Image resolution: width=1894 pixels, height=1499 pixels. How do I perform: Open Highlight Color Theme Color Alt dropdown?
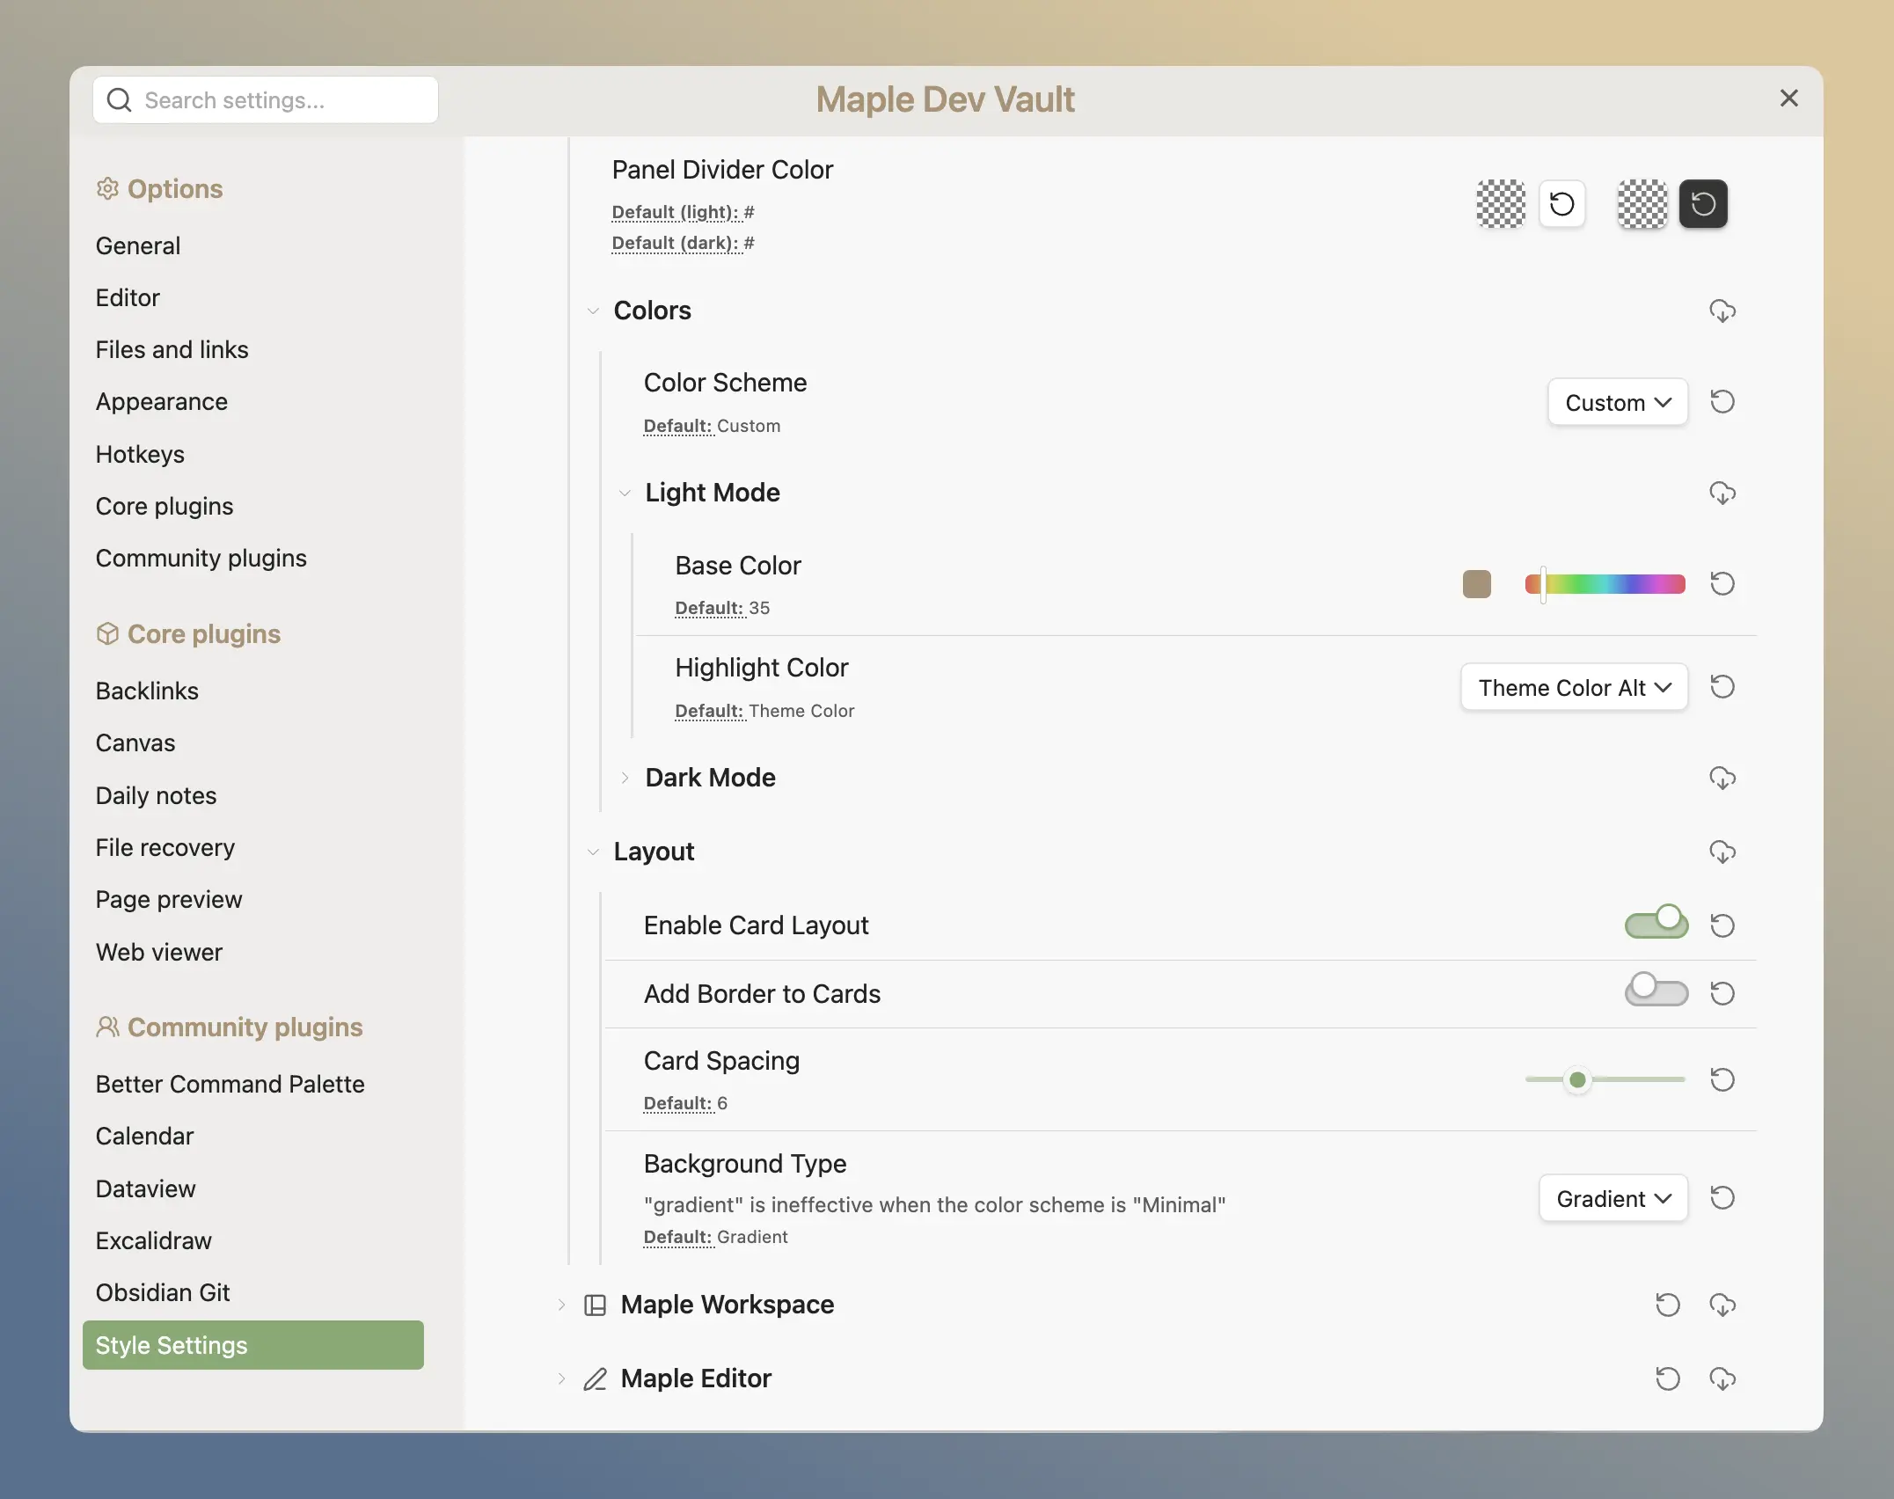[x=1573, y=687]
